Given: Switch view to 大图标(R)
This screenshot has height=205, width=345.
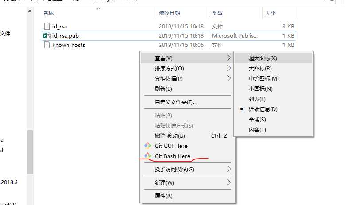Looking at the screenshot, I should (273, 68).
